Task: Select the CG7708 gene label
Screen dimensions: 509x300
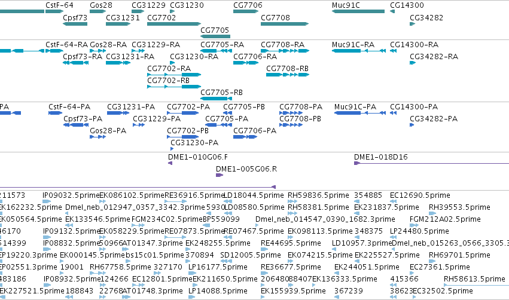Action: [x=275, y=18]
